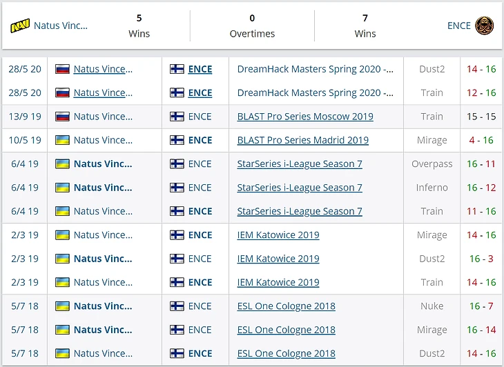This screenshot has width=504, height=367.
Task: Click the 7 Wins counter
Action: click(x=365, y=26)
